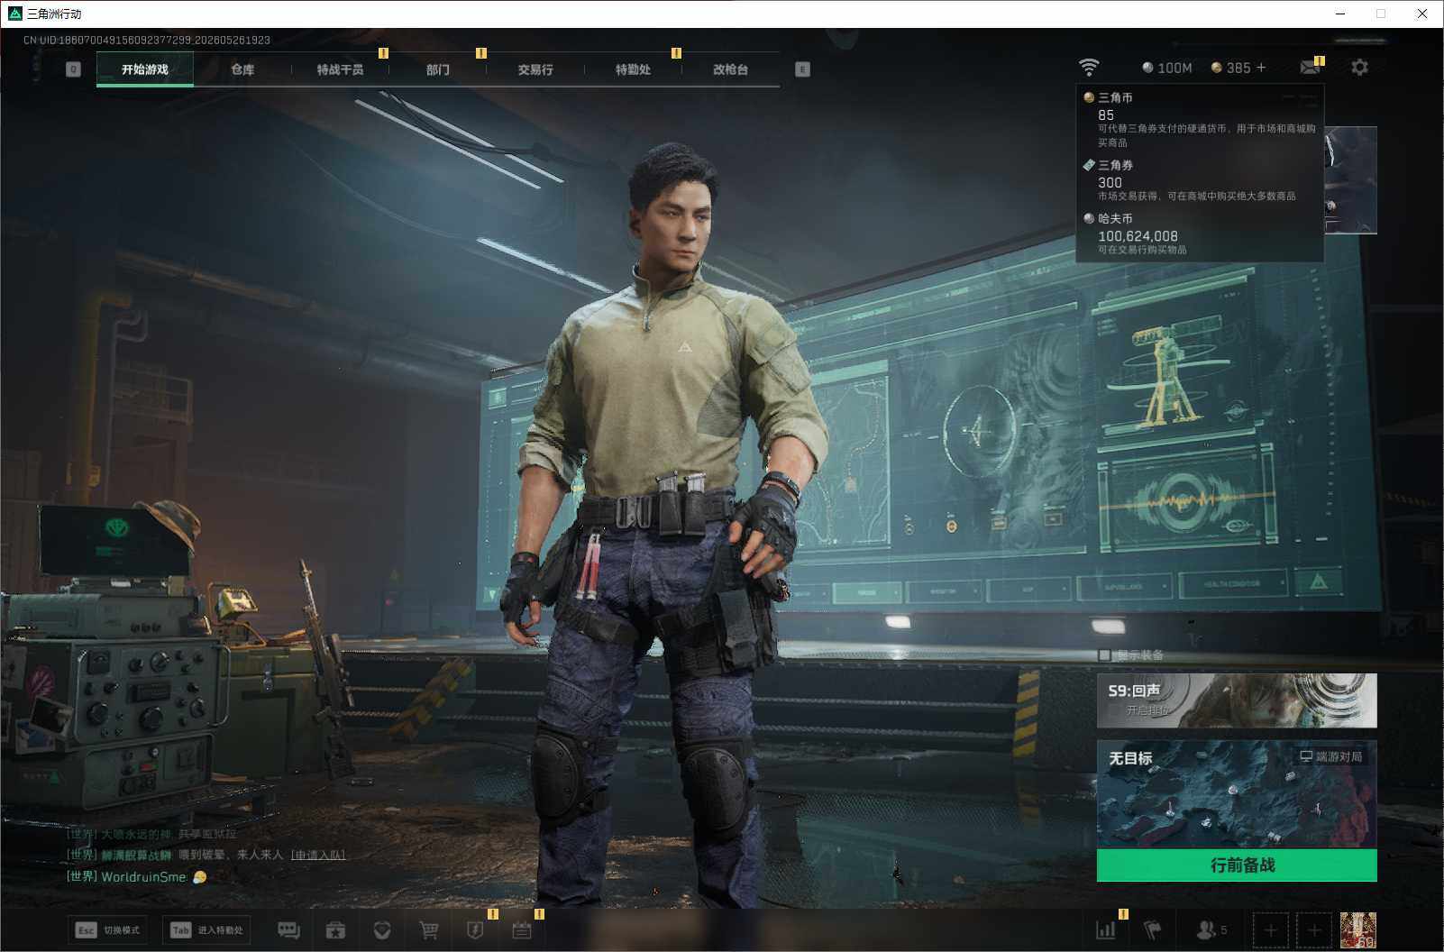Click the Tab 进入特勤处 button
1444x952 pixels.
[206, 930]
